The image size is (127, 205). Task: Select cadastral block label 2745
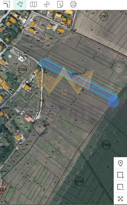click(x=79, y=181)
